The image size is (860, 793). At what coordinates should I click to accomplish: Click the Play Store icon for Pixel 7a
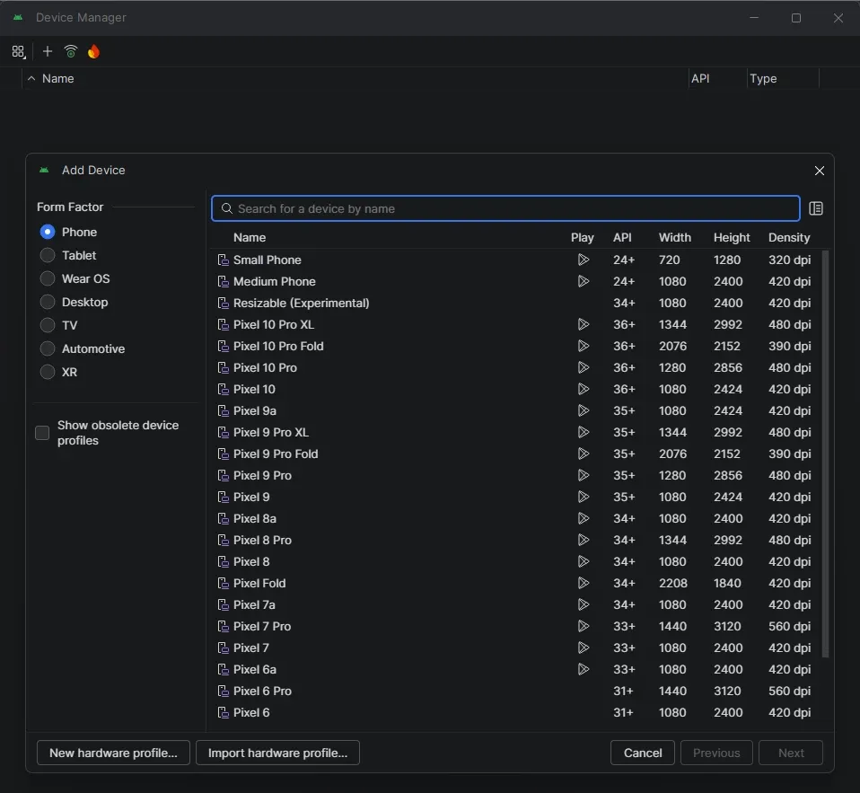(584, 604)
